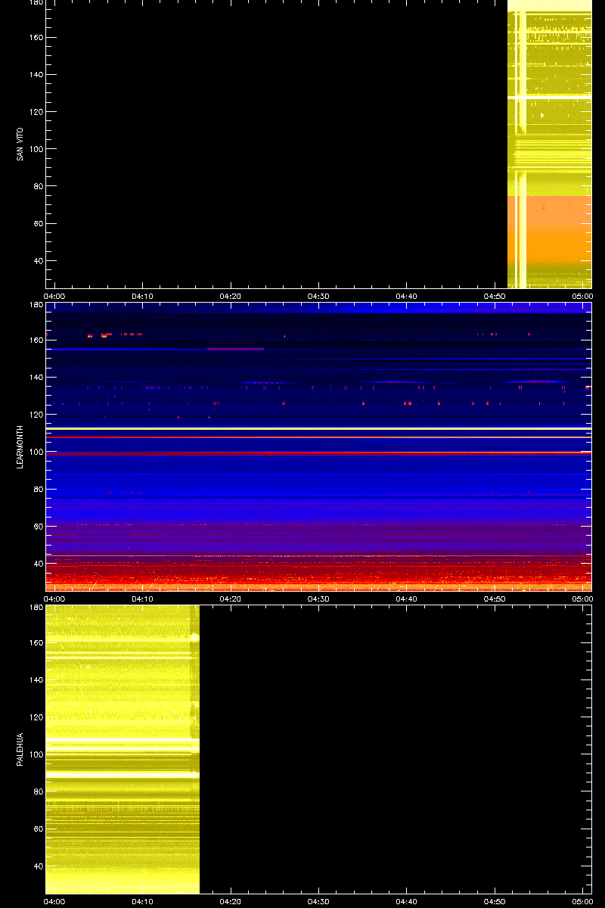Click 160 frequency tick on Palehua axis

(36, 643)
